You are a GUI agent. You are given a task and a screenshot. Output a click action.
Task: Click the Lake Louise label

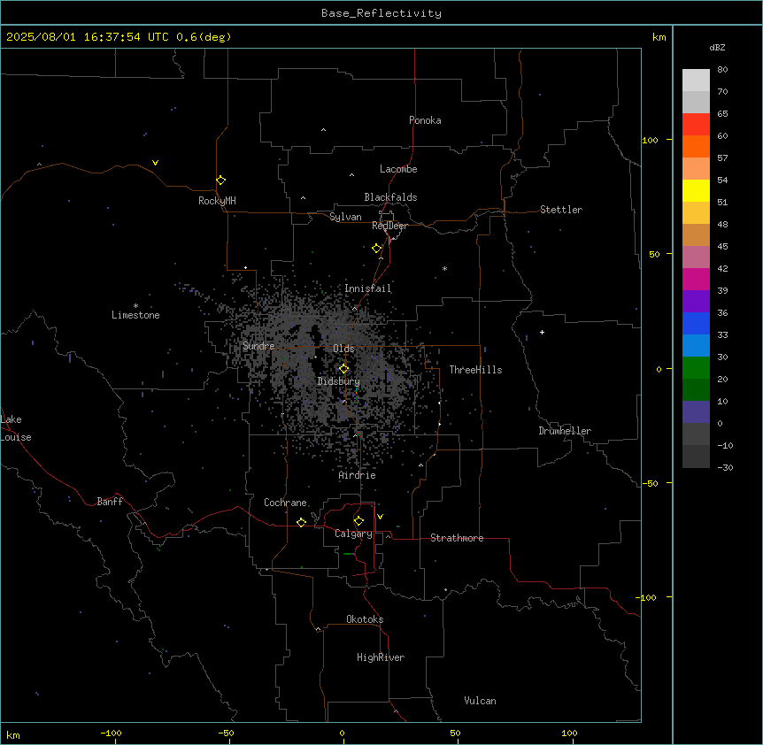tap(16, 428)
